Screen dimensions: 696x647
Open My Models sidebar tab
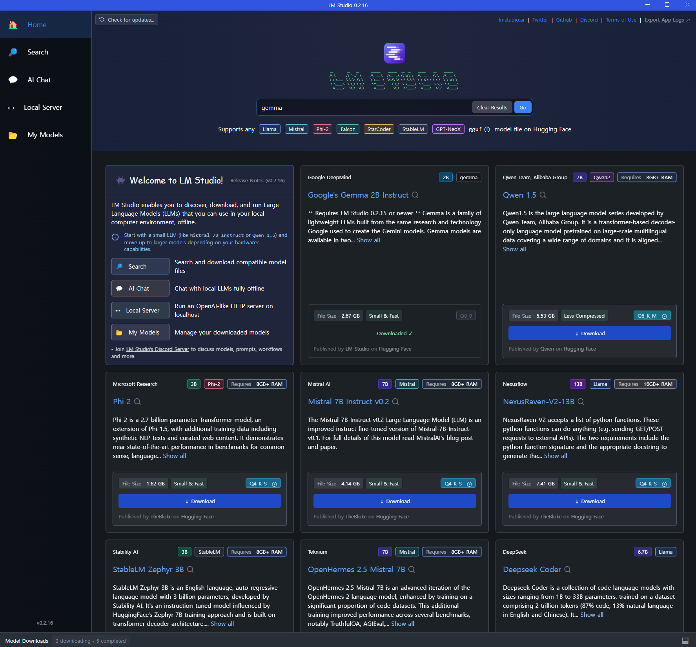[x=46, y=135]
